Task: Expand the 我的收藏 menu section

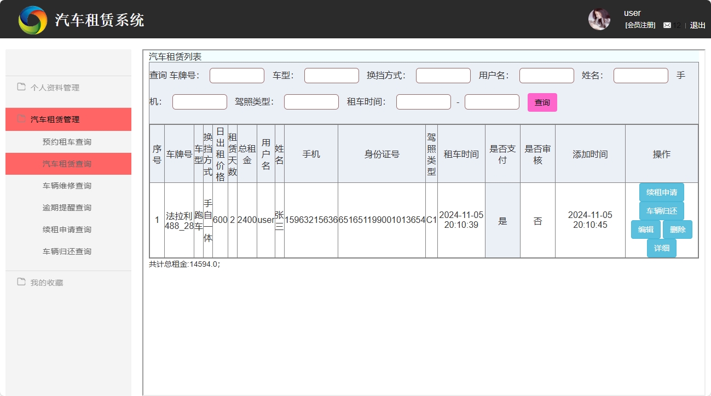Action: [x=47, y=283]
